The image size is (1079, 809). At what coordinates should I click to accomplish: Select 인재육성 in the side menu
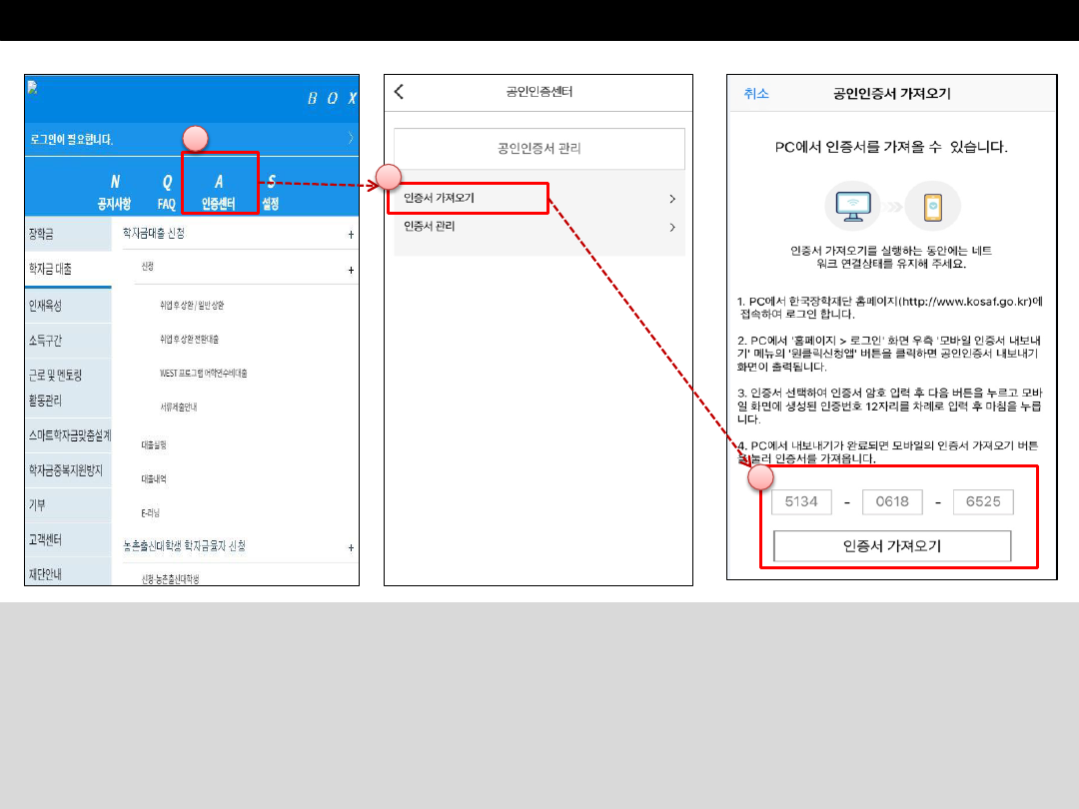(x=68, y=306)
